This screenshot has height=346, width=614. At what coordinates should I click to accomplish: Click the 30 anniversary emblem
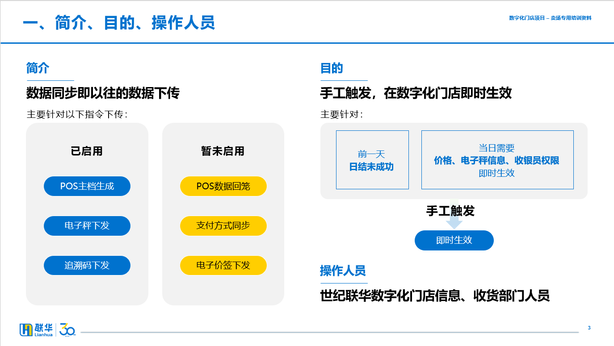[67, 329]
